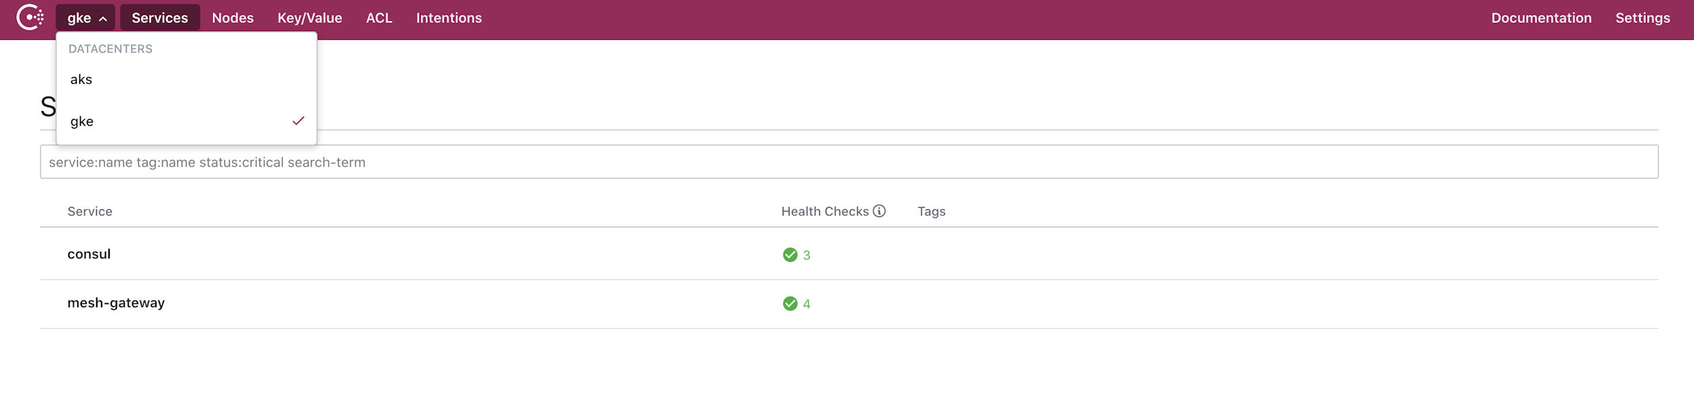The width and height of the screenshot is (1694, 406).
Task: Click the service search input field
Action: coord(847,162)
